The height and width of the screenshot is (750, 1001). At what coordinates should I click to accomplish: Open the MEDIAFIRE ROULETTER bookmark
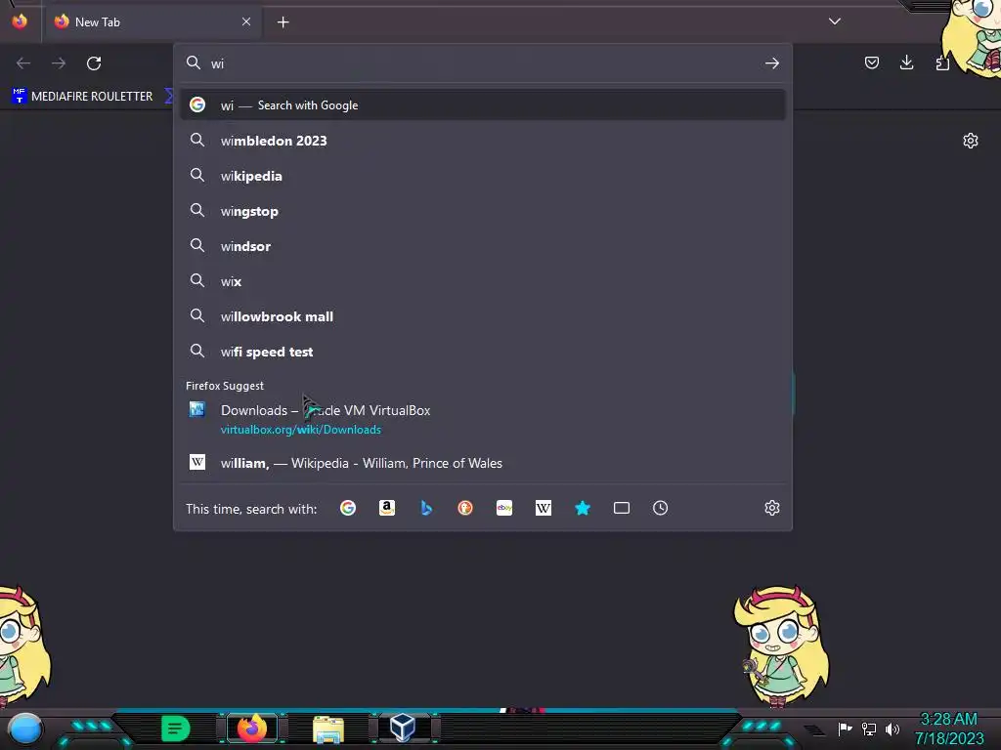pos(83,97)
